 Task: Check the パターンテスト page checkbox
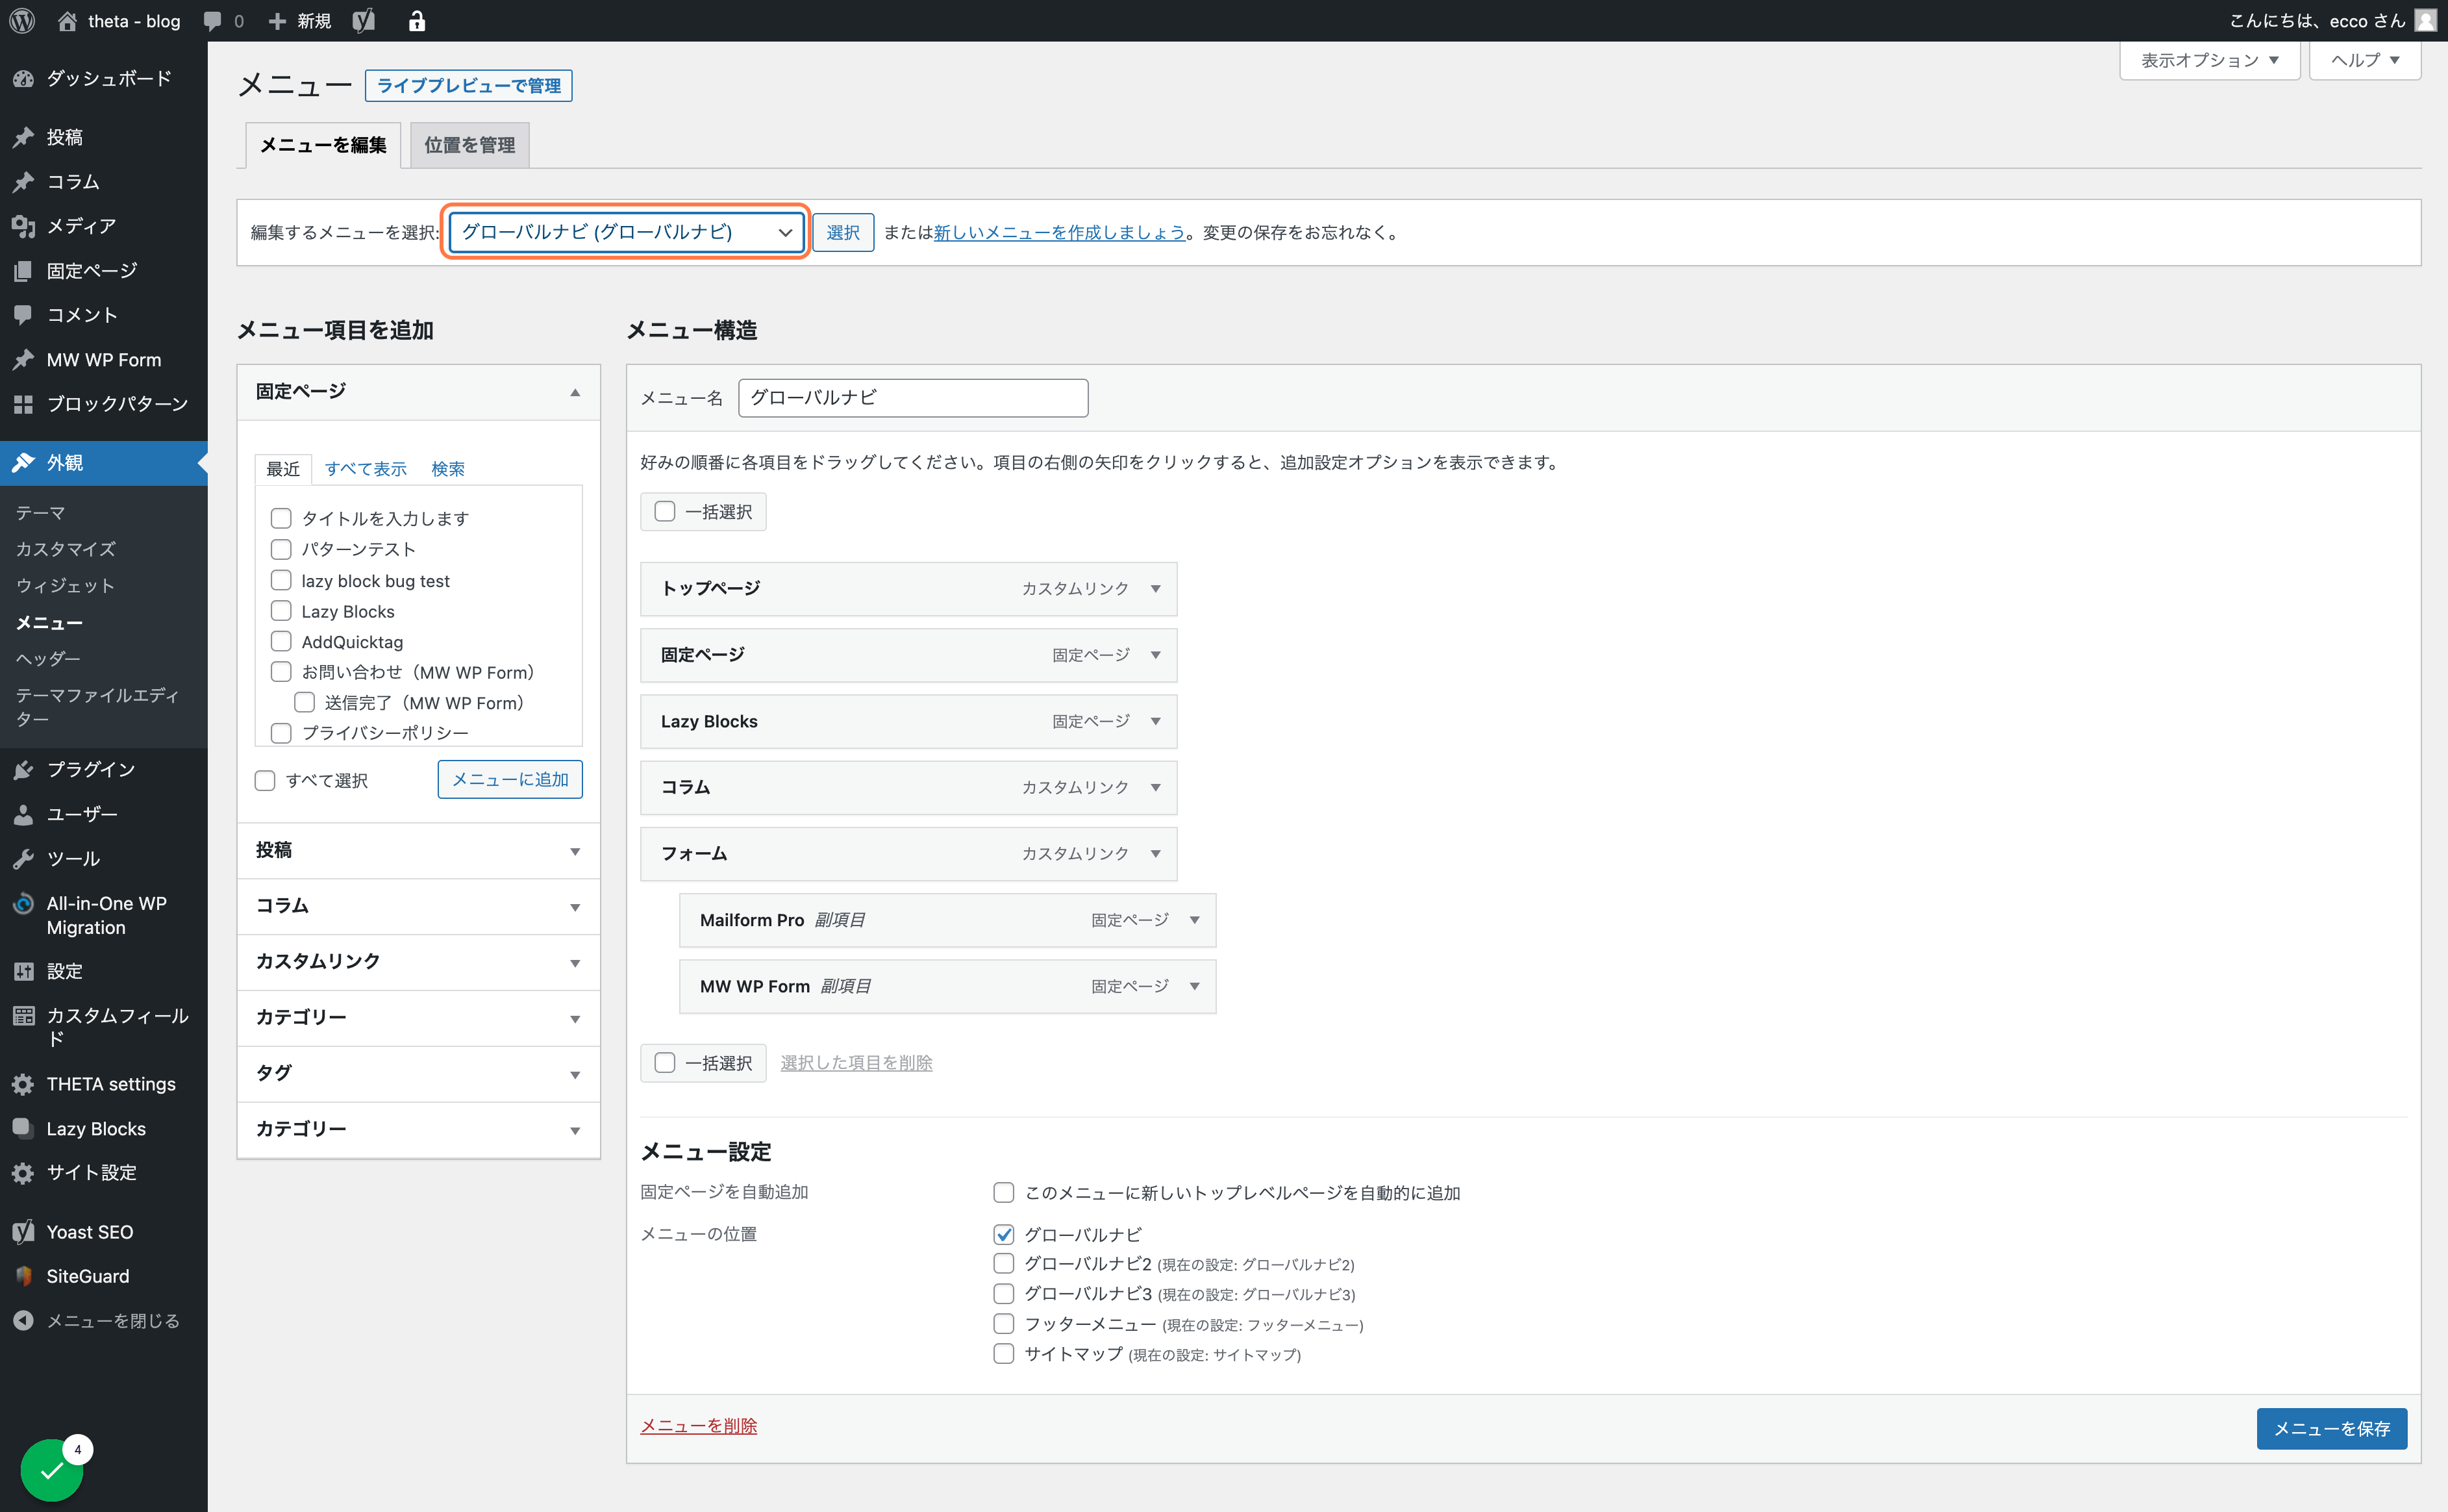[x=281, y=549]
